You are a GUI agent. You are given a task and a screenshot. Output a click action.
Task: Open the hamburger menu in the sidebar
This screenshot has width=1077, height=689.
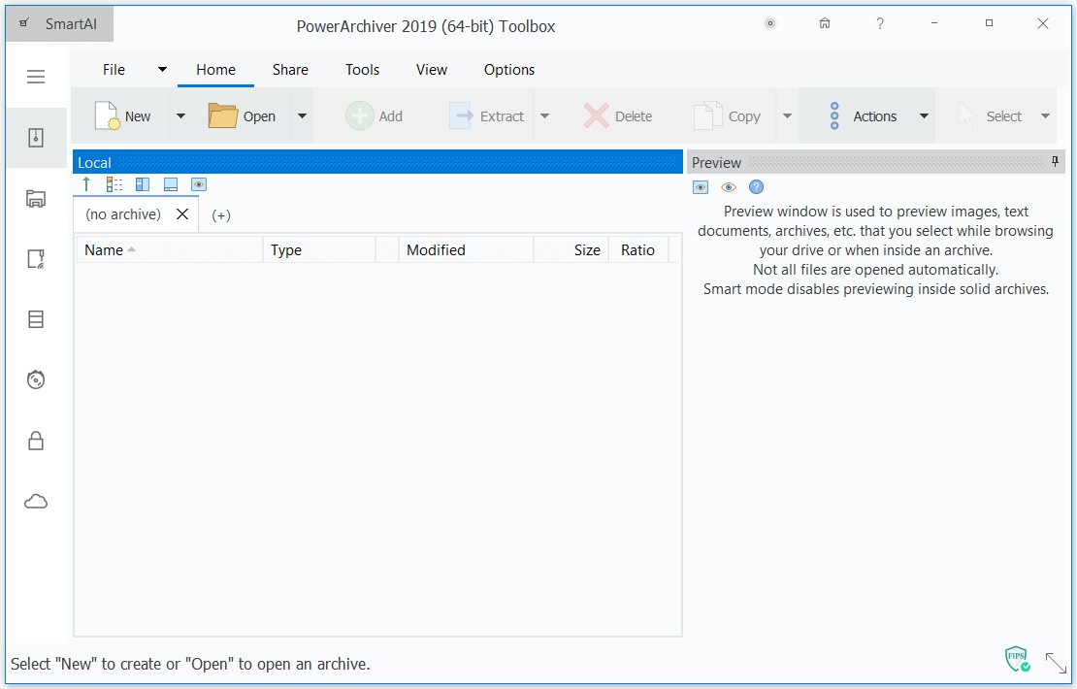[x=36, y=77]
